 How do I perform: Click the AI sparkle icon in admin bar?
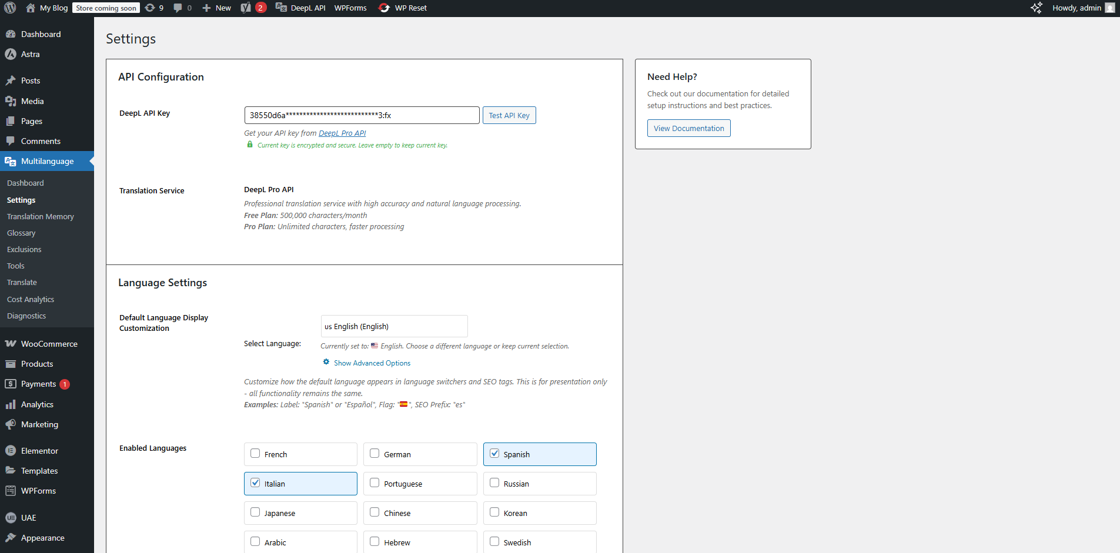pos(1037,8)
